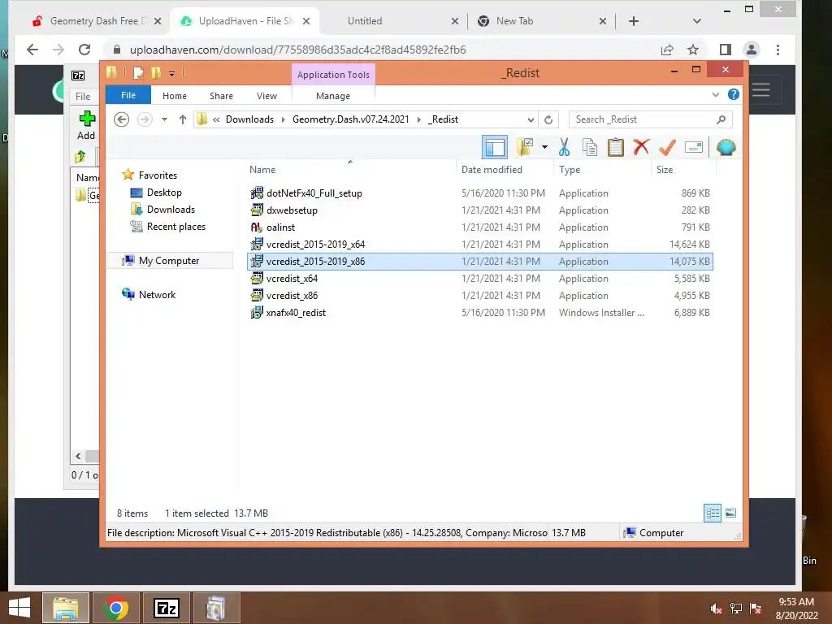832x624 pixels.
Task: Select Downloads in navigation pane
Action: [x=171, y=209]
